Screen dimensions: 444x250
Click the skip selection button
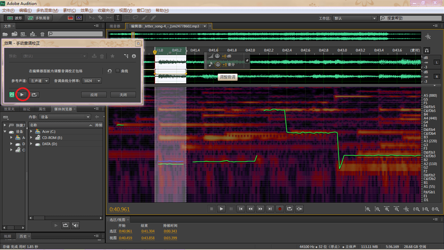coord(299,209)
